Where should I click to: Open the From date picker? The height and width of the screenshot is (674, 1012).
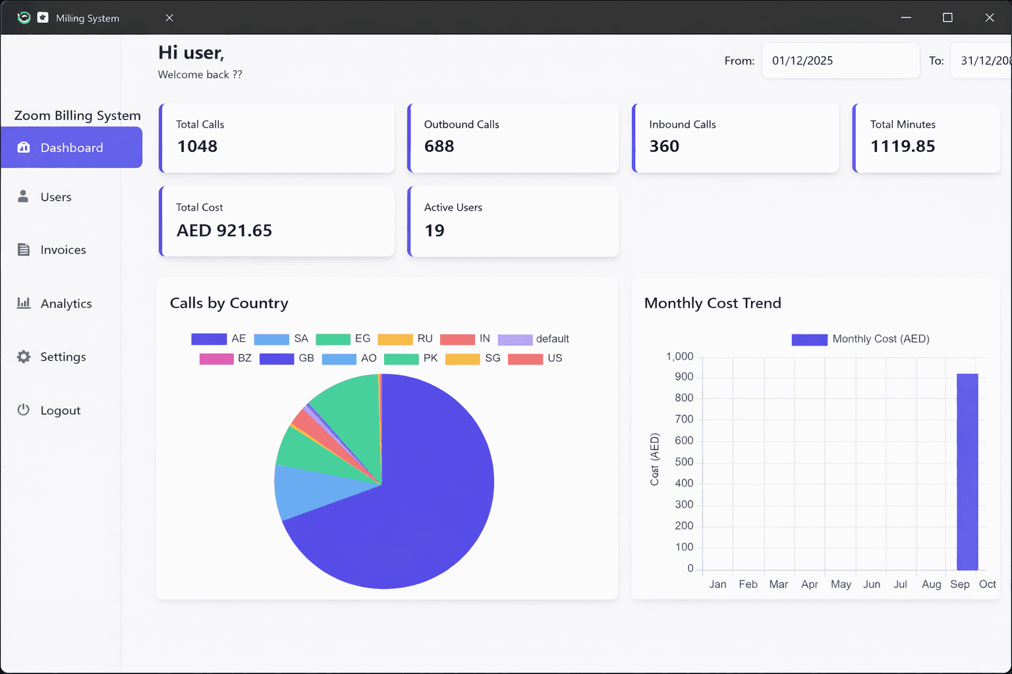840,60
